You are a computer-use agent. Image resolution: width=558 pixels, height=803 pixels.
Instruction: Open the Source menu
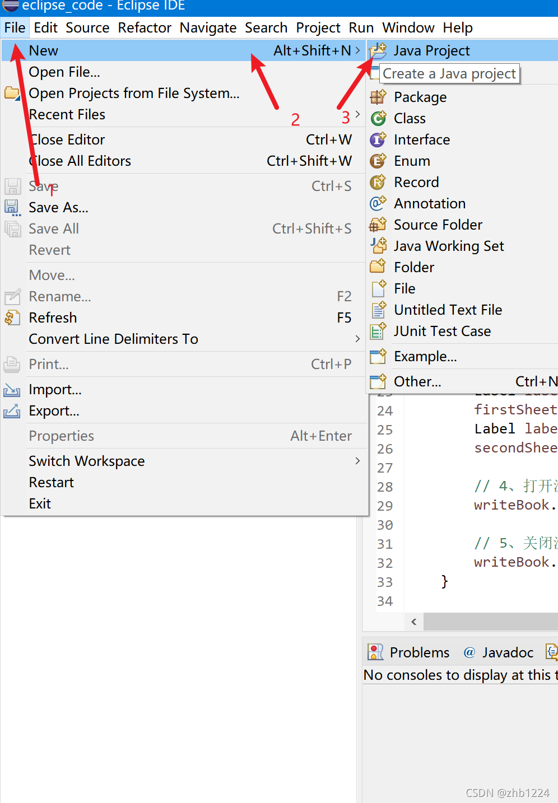pyautogui.click(x=87, y=27)
